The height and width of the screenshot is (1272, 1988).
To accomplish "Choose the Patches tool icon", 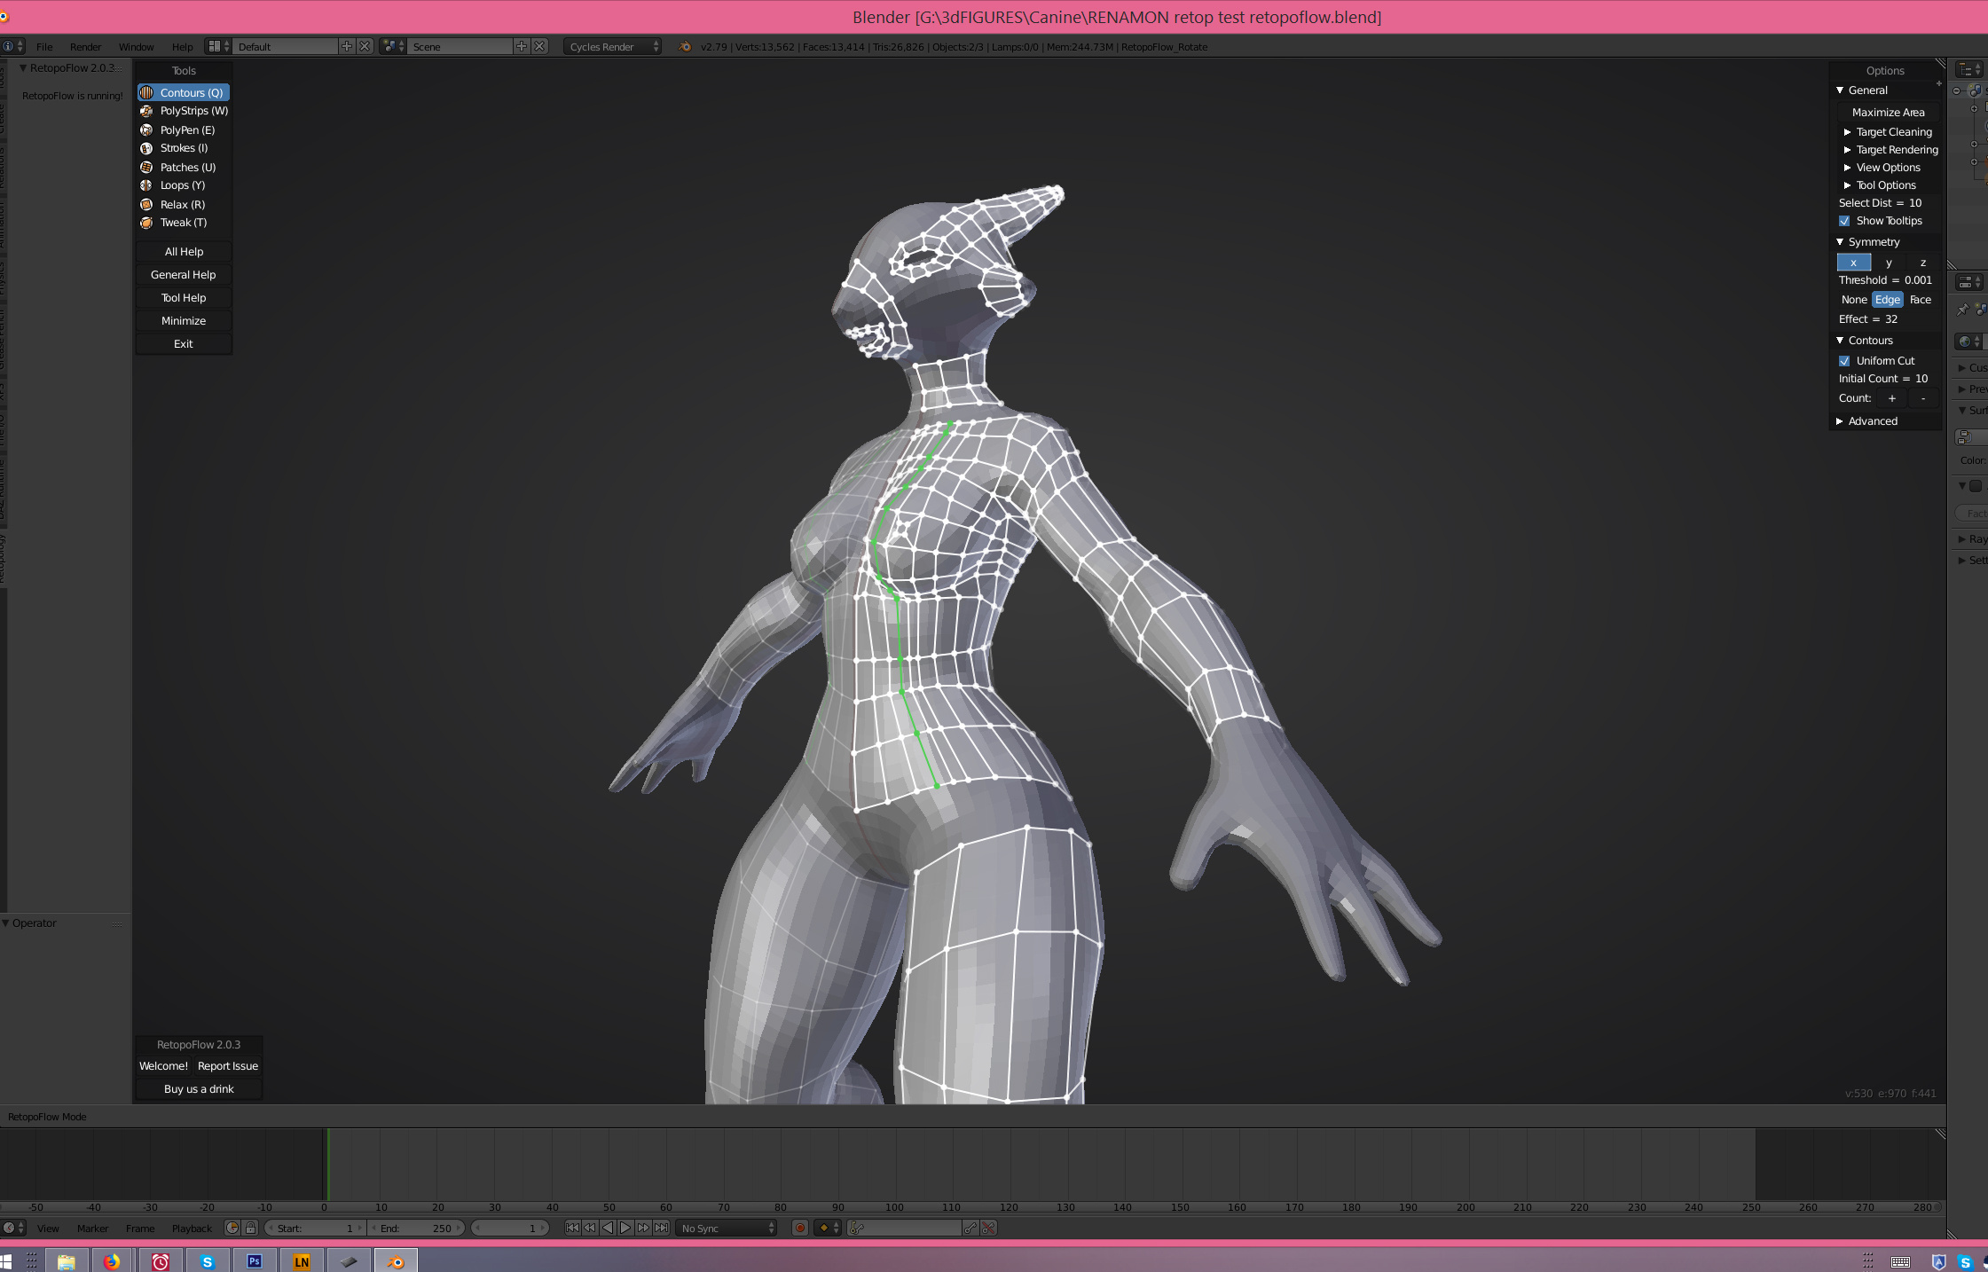I will [146, 167].
